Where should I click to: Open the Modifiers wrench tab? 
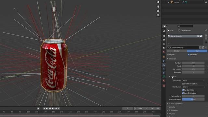[164, 61]
